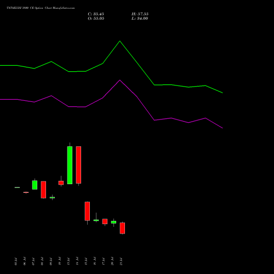Select the 08 Jul date label

(42, 261)
